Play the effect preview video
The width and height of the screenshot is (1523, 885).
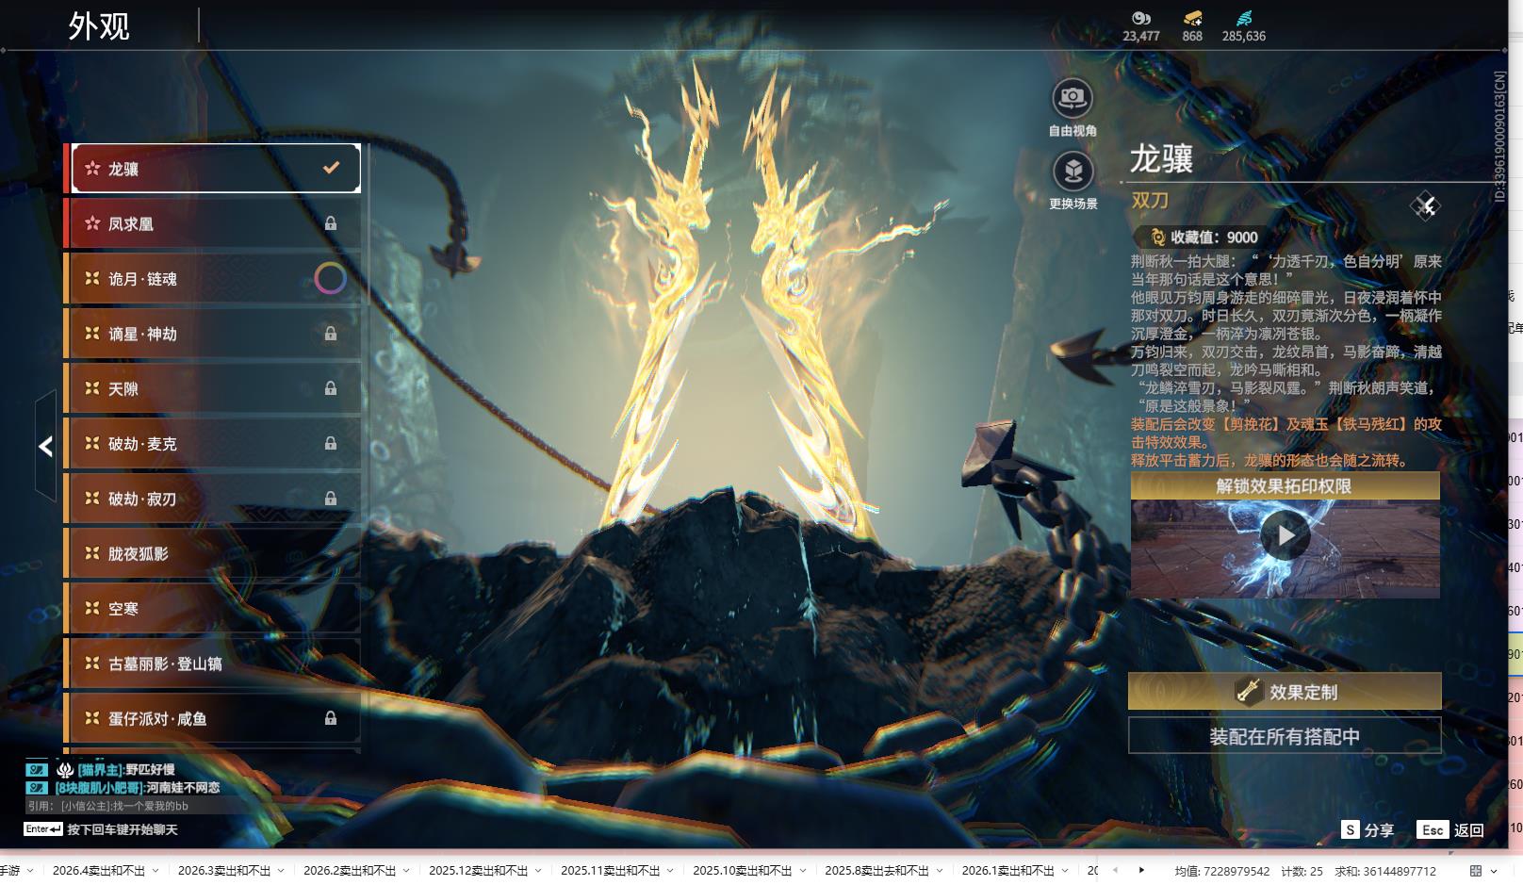(1286, 535)
